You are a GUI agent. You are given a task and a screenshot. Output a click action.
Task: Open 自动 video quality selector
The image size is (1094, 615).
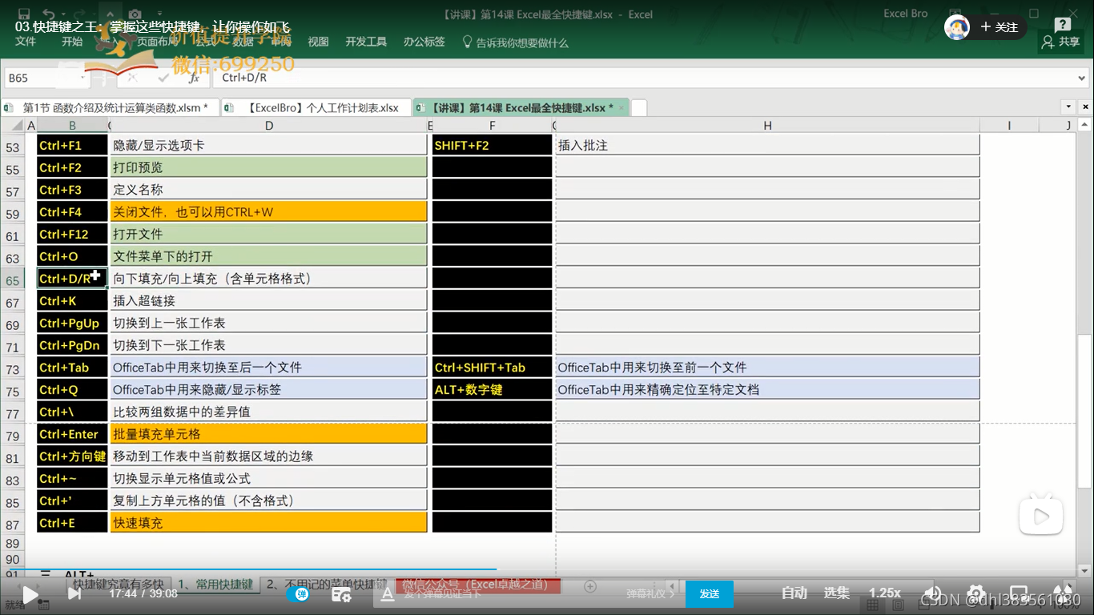(x=794, y=593)
